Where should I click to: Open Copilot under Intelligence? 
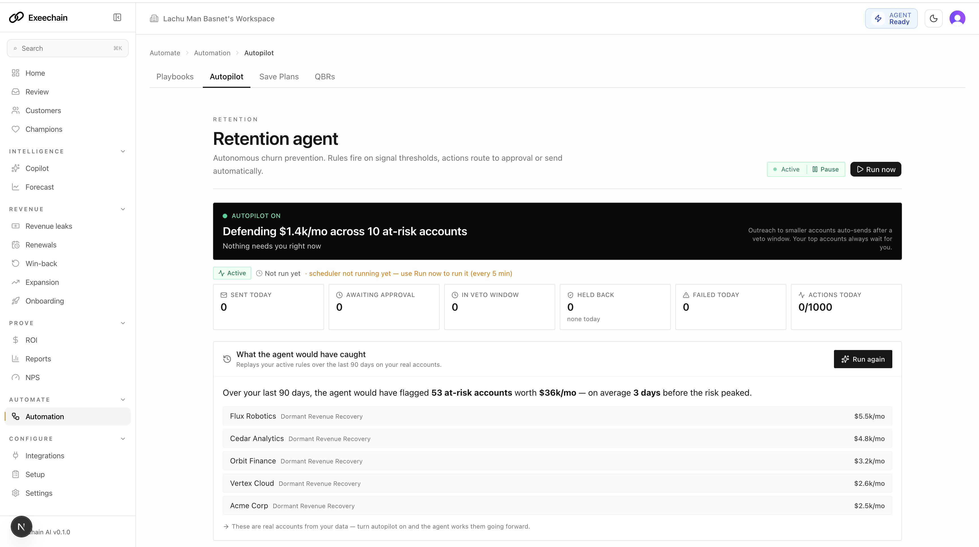point(68,168)
